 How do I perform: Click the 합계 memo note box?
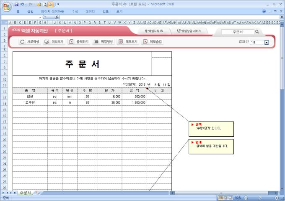tap(211, 147)
